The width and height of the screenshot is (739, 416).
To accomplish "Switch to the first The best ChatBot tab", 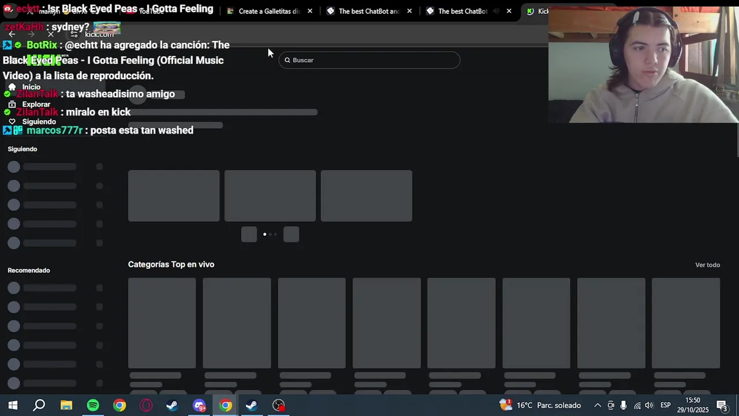I will click(x=368, y=11).
